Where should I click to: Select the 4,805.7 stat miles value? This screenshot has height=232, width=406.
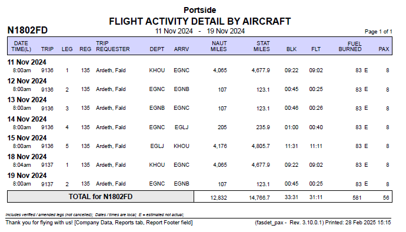tap(261, 146)
